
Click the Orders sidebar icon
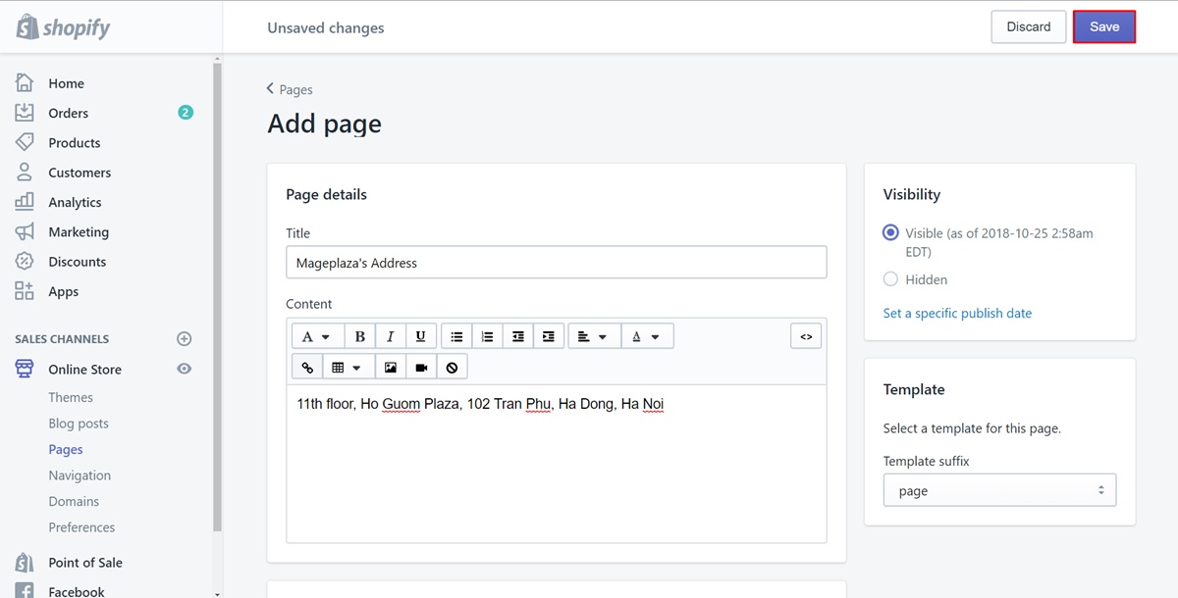coord(25,113)
